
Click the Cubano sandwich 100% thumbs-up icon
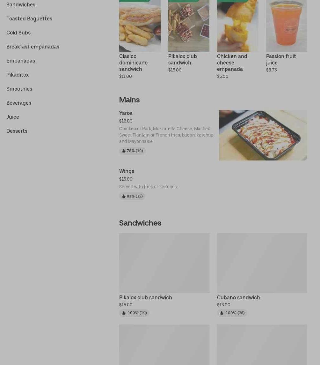[x=222, y=313]
